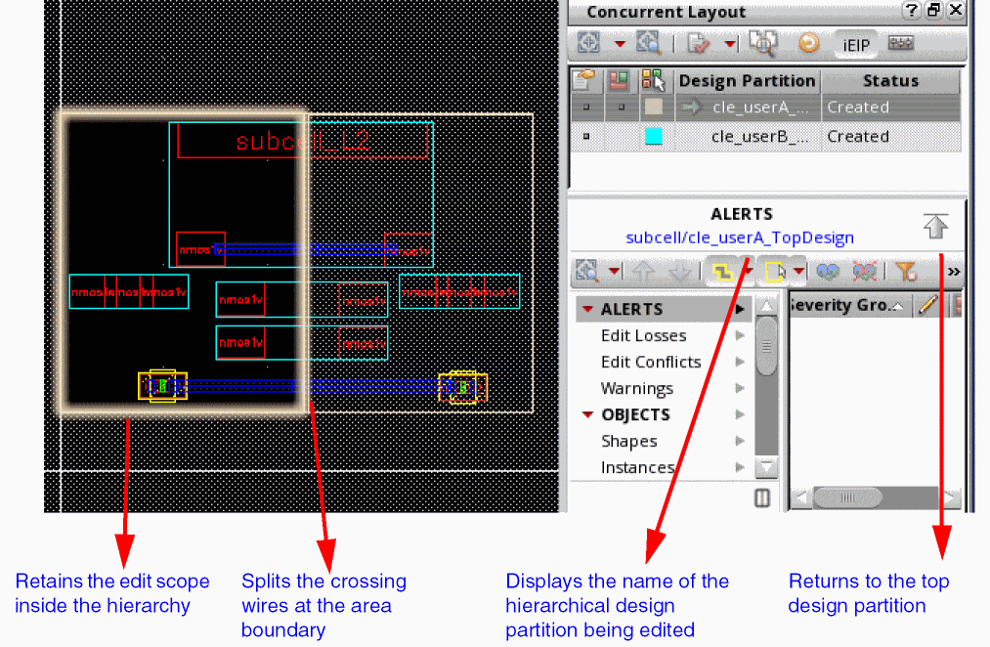This screenshot has width=990, height=647.
Task: Click the orange refresh icon in Concurrent Layout toolbar
Action: click(x=809, y=43)
